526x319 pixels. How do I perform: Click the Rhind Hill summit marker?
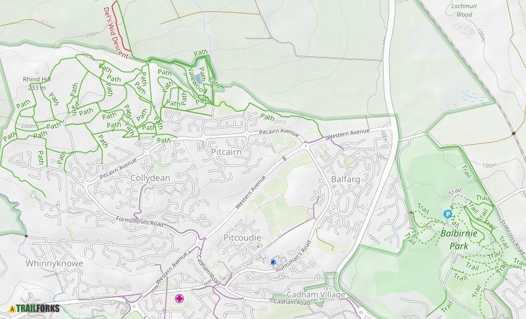(37, 72)
